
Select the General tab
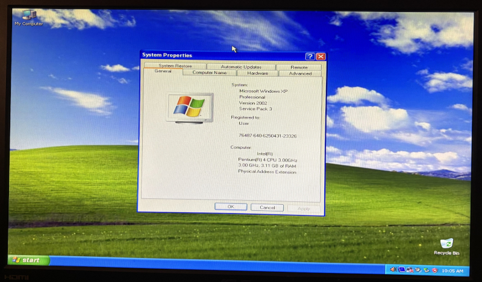coord(163,72)
